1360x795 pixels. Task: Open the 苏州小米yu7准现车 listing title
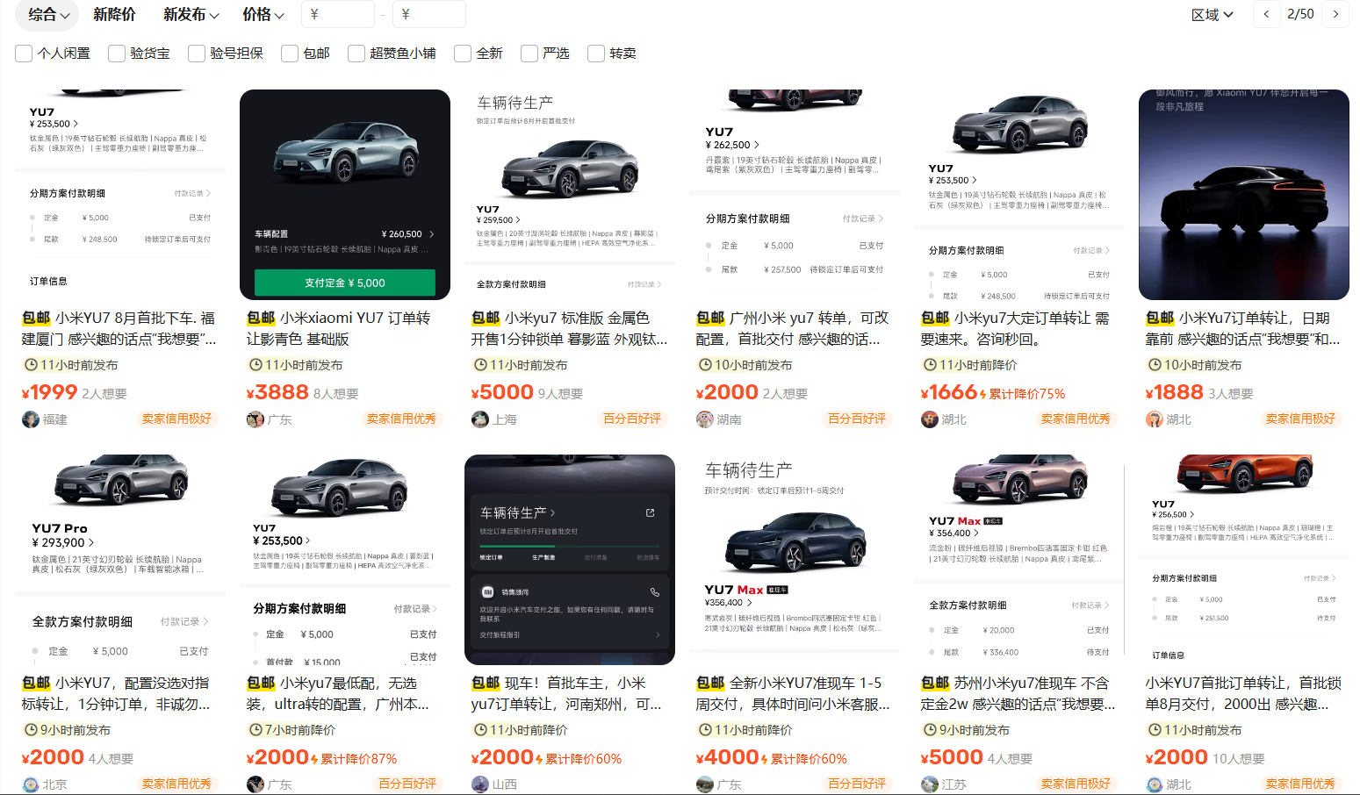1018,693
